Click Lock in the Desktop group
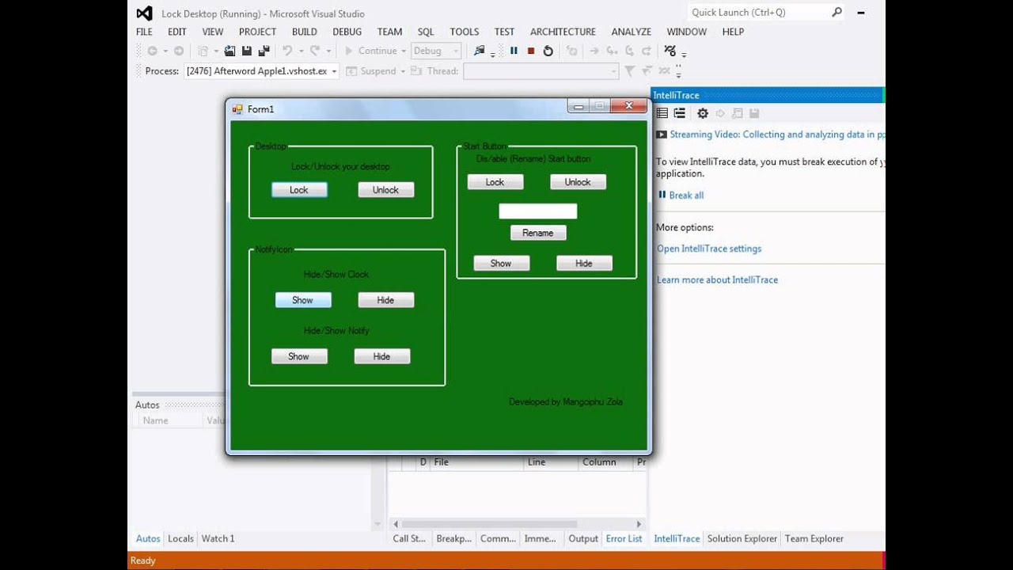 click(x=299, y=190)
